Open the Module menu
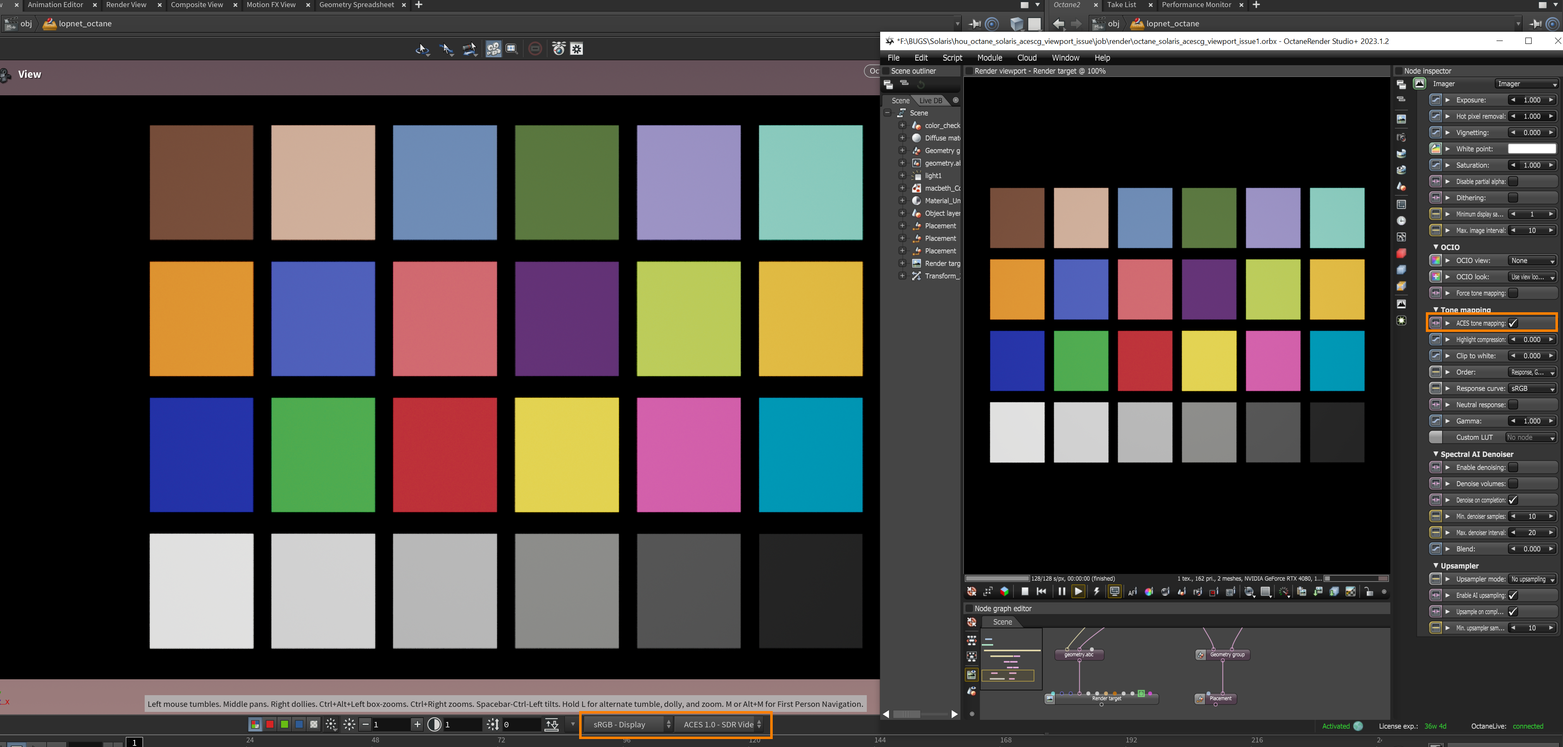The image size is (1563, 747). click(x=990, y=58)
